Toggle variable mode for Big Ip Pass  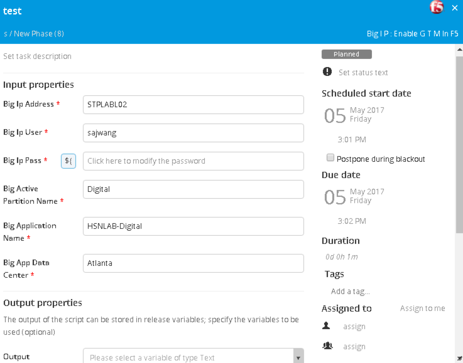point(68,161)
